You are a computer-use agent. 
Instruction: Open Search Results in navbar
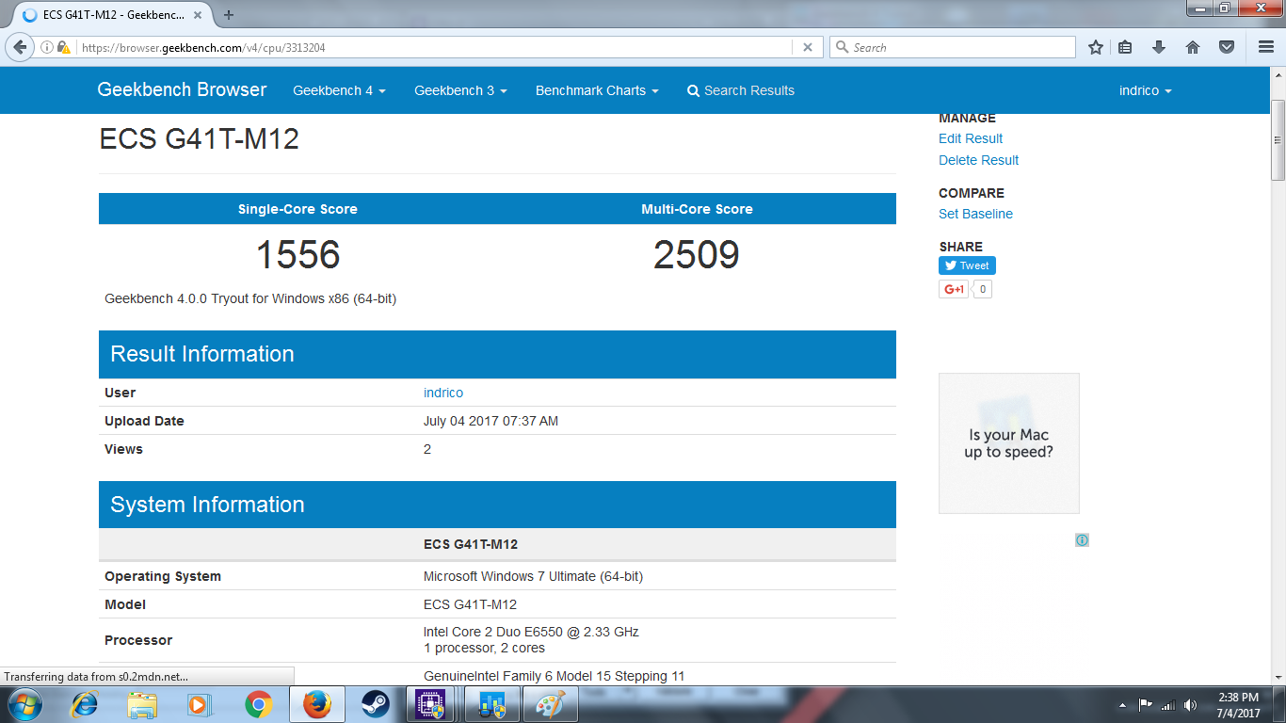[741, 90]
